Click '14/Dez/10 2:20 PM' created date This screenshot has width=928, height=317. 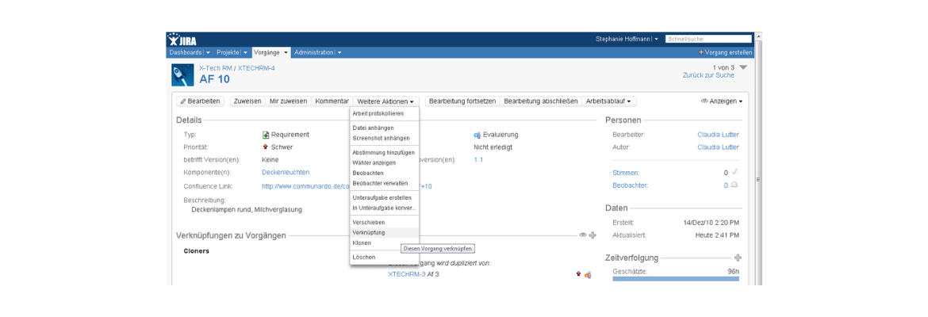[711, 223]
